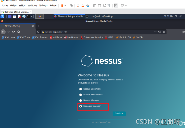Close the Kali-Linux VM tab

pos(31,12)
